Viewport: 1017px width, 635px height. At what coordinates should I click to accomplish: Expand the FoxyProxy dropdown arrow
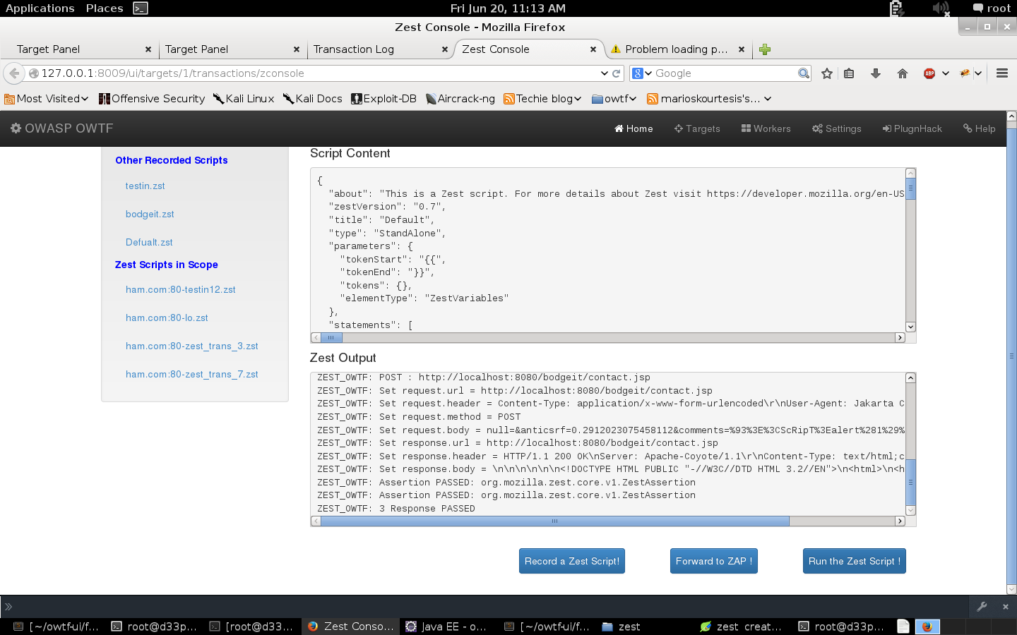coord(978,73)
